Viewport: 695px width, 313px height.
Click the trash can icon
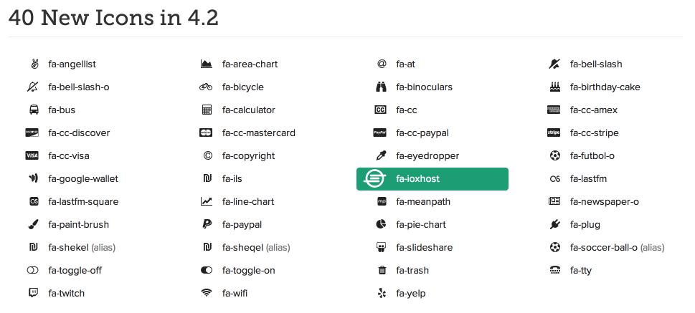tap(381, 271)
